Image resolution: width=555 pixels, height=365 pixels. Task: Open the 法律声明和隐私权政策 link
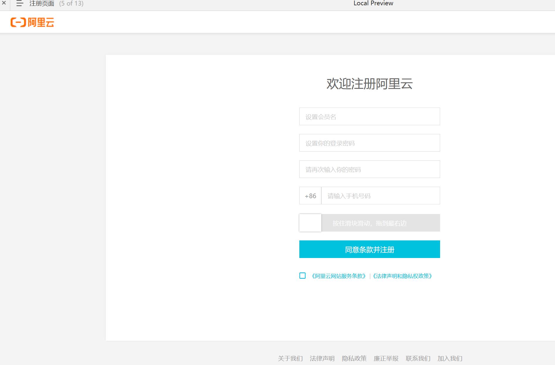(402, 276)
